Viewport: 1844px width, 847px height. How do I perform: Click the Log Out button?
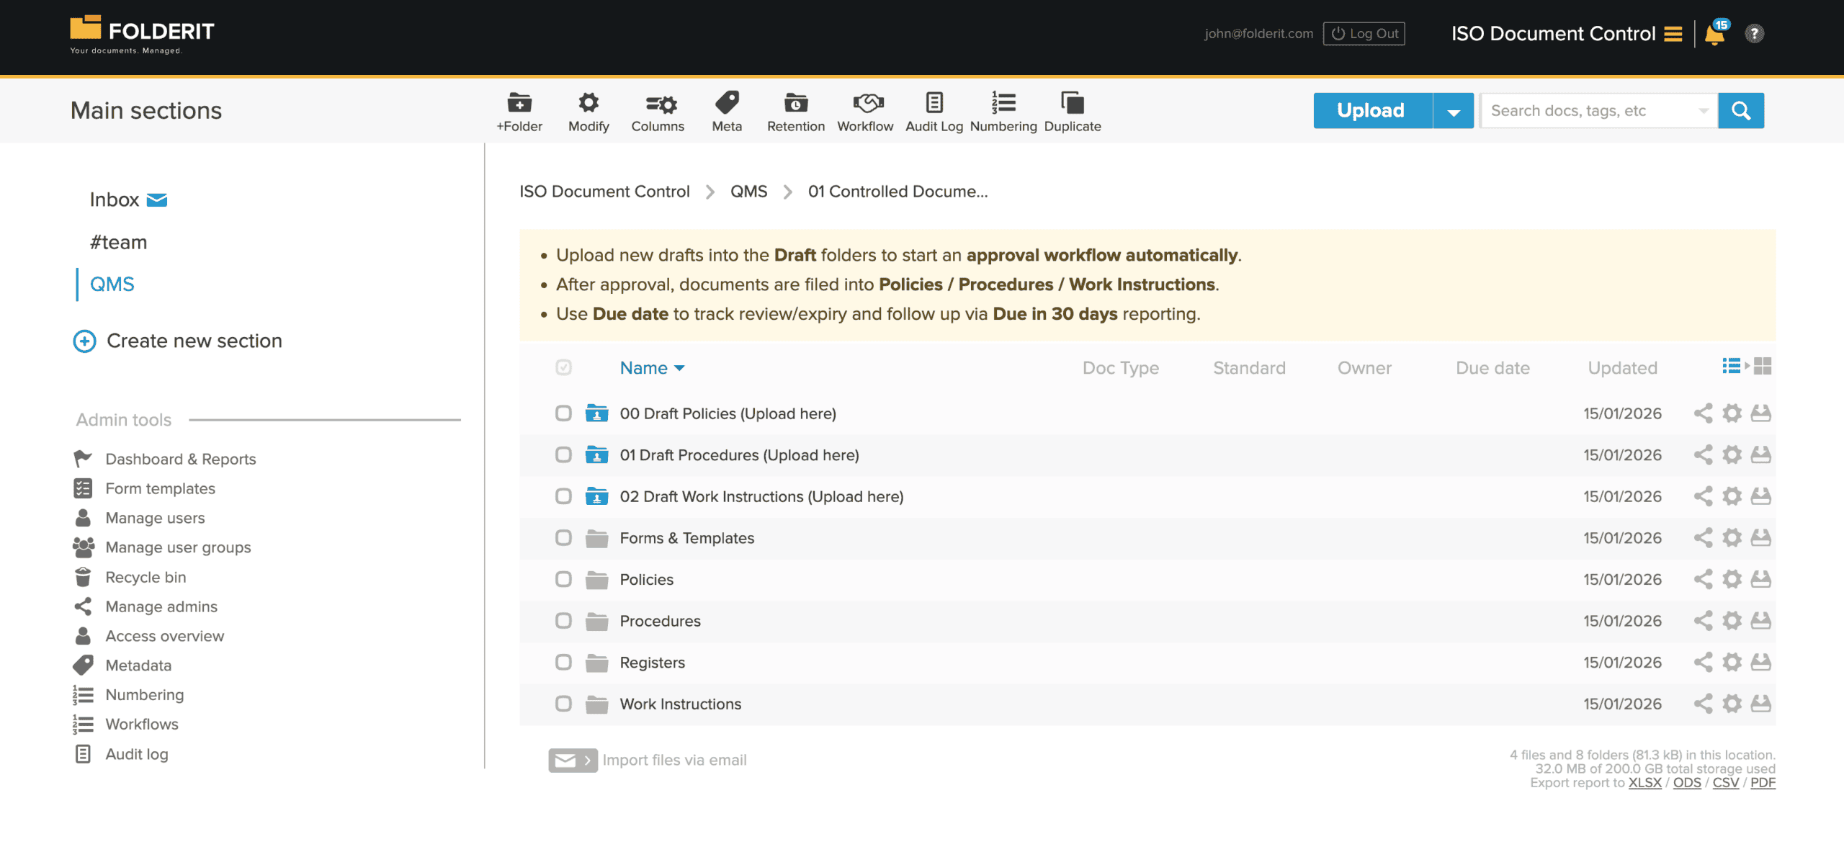tap(1364, 34)
